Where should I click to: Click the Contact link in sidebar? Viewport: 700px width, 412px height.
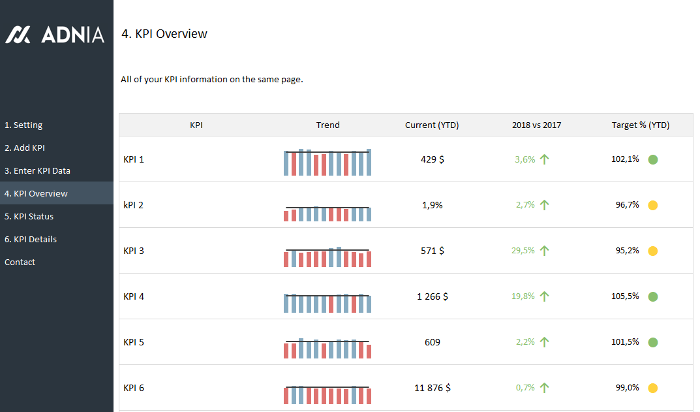click(x=20, y=262)
